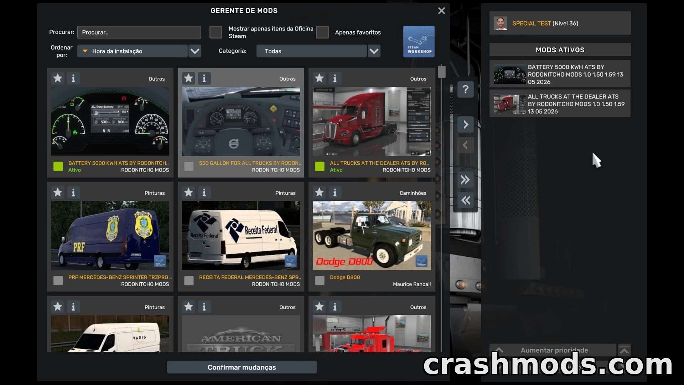684x385 pixels.
Task: Toggle Apenas favoritos checkbox
Action: tap(322, 32)
